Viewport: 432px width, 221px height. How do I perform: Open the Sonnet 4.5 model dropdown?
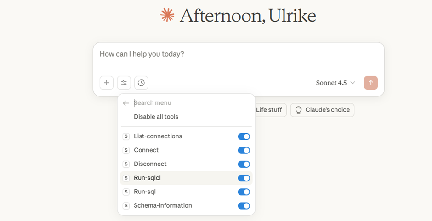click(x=335, y=83)
